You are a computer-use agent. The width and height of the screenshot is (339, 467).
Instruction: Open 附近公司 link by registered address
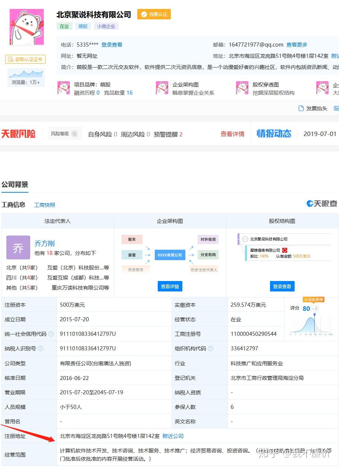173,436
